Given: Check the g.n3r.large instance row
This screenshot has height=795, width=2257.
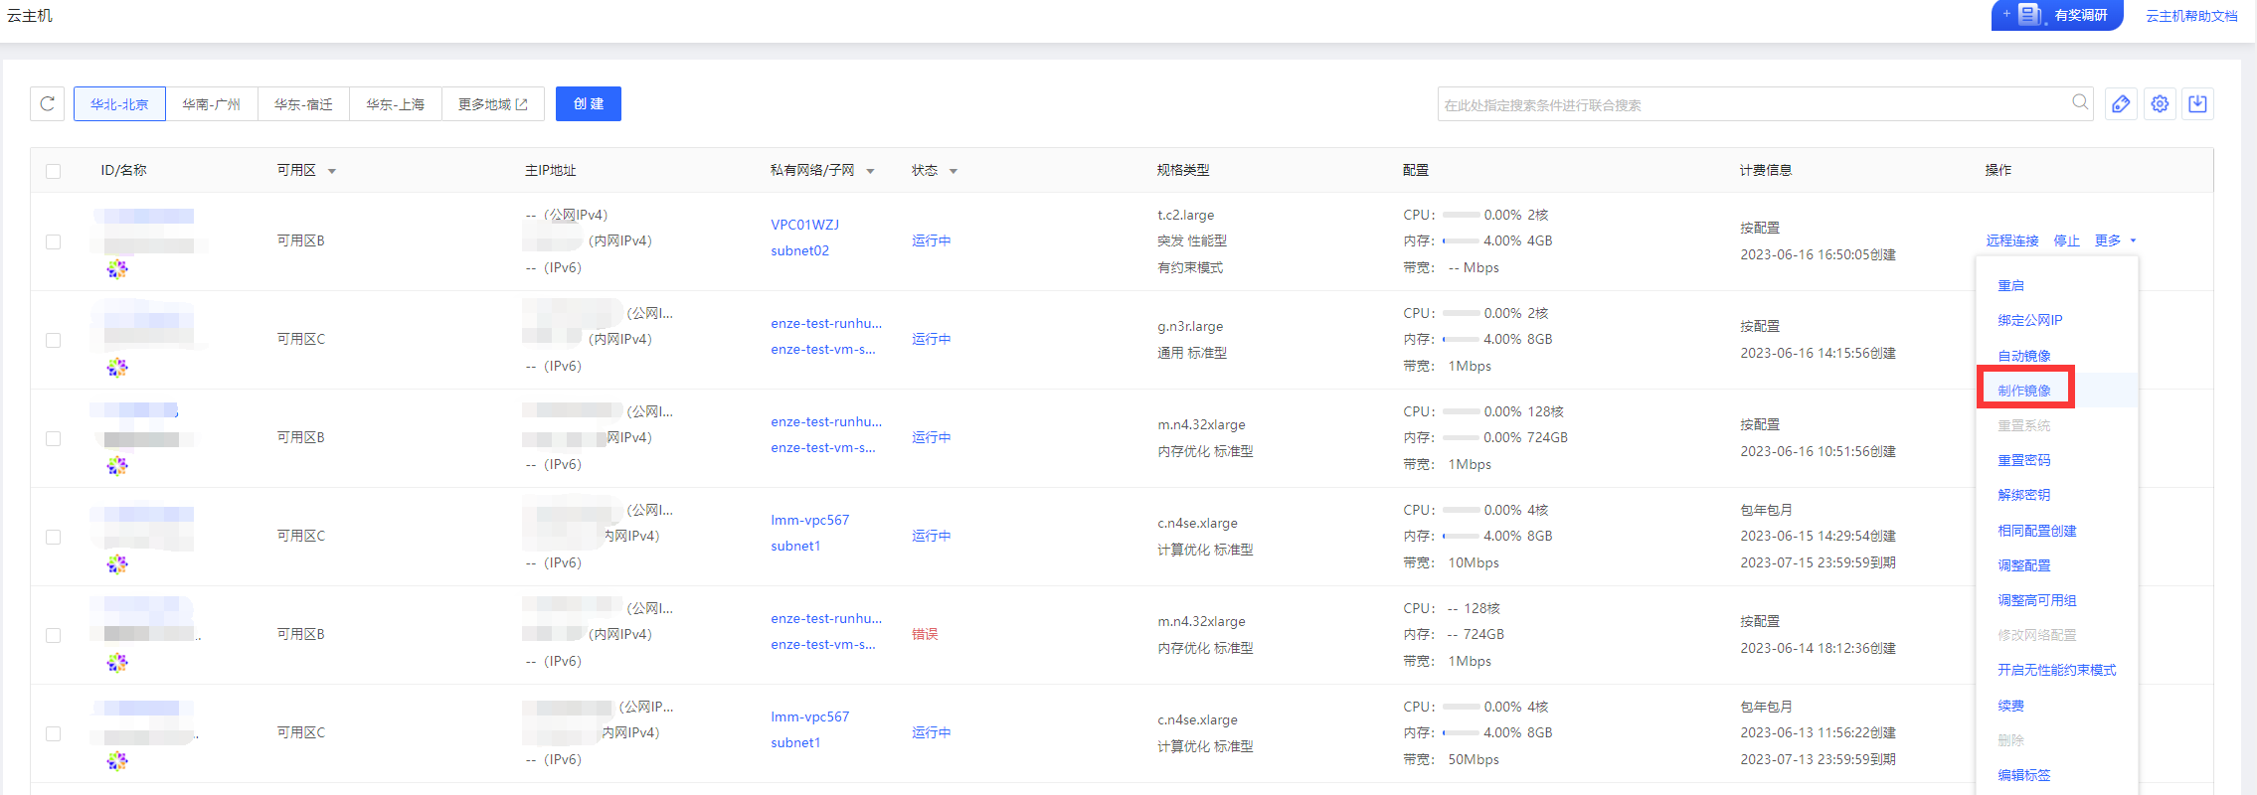Looking at the screenshot, I should (x=54, y=340).
